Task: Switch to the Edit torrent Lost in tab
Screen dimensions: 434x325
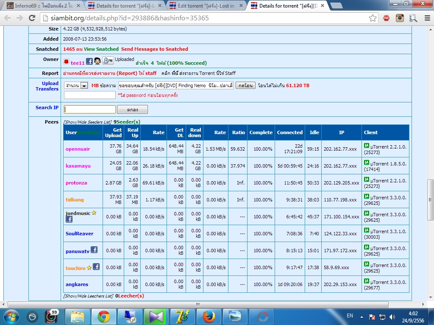Action: click(206, 6)
